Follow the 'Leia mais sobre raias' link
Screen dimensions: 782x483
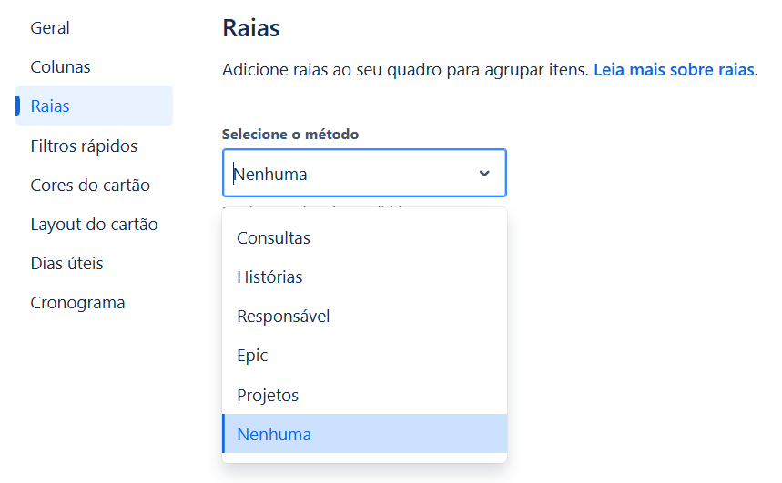coord(674,70)
